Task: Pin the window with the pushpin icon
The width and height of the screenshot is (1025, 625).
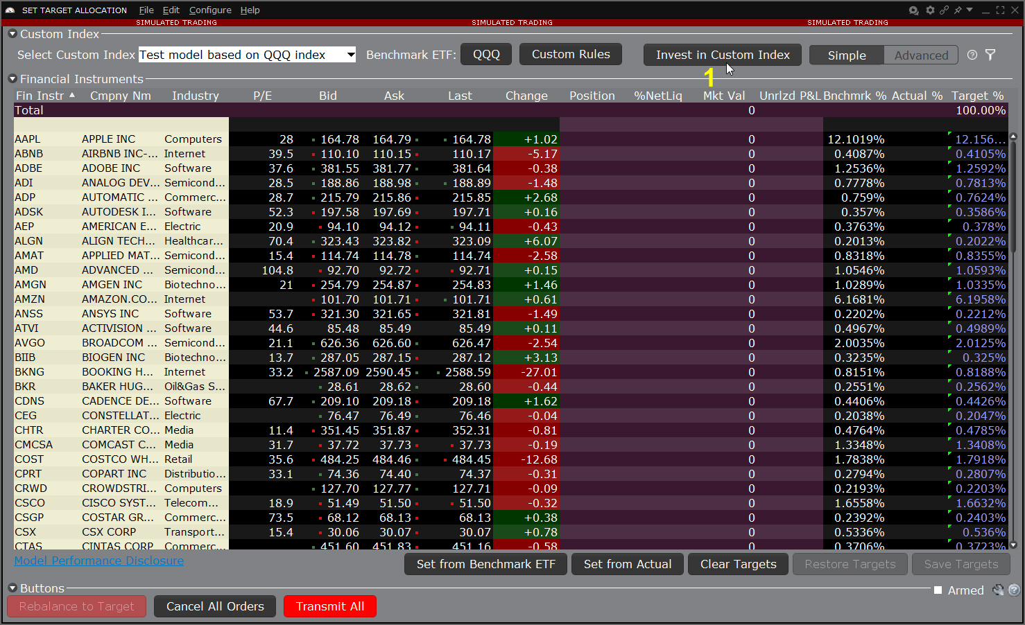Action: pos(958,10)
